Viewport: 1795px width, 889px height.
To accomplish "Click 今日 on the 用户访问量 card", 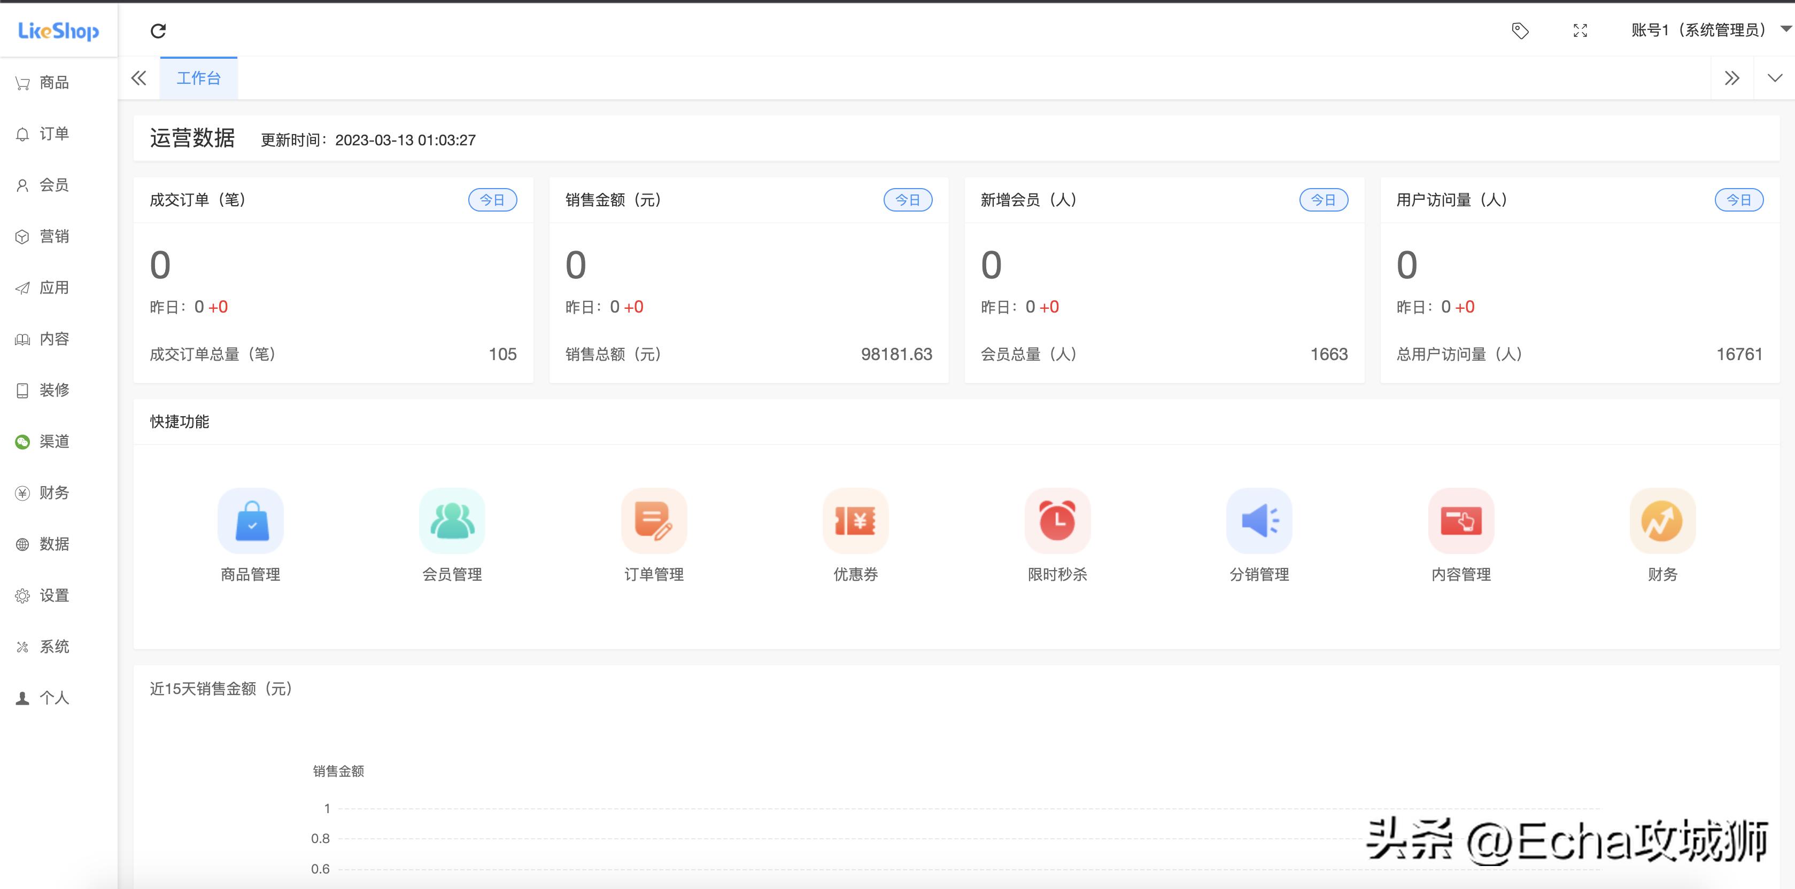I will click(x=1739, y=200).
